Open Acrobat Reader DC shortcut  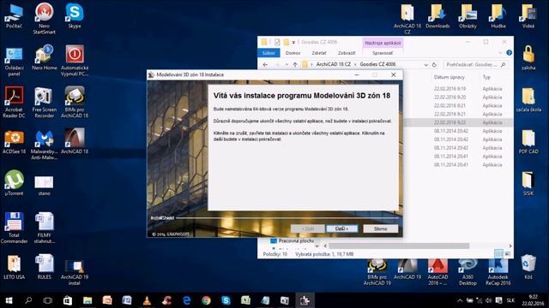click(14, 103)
